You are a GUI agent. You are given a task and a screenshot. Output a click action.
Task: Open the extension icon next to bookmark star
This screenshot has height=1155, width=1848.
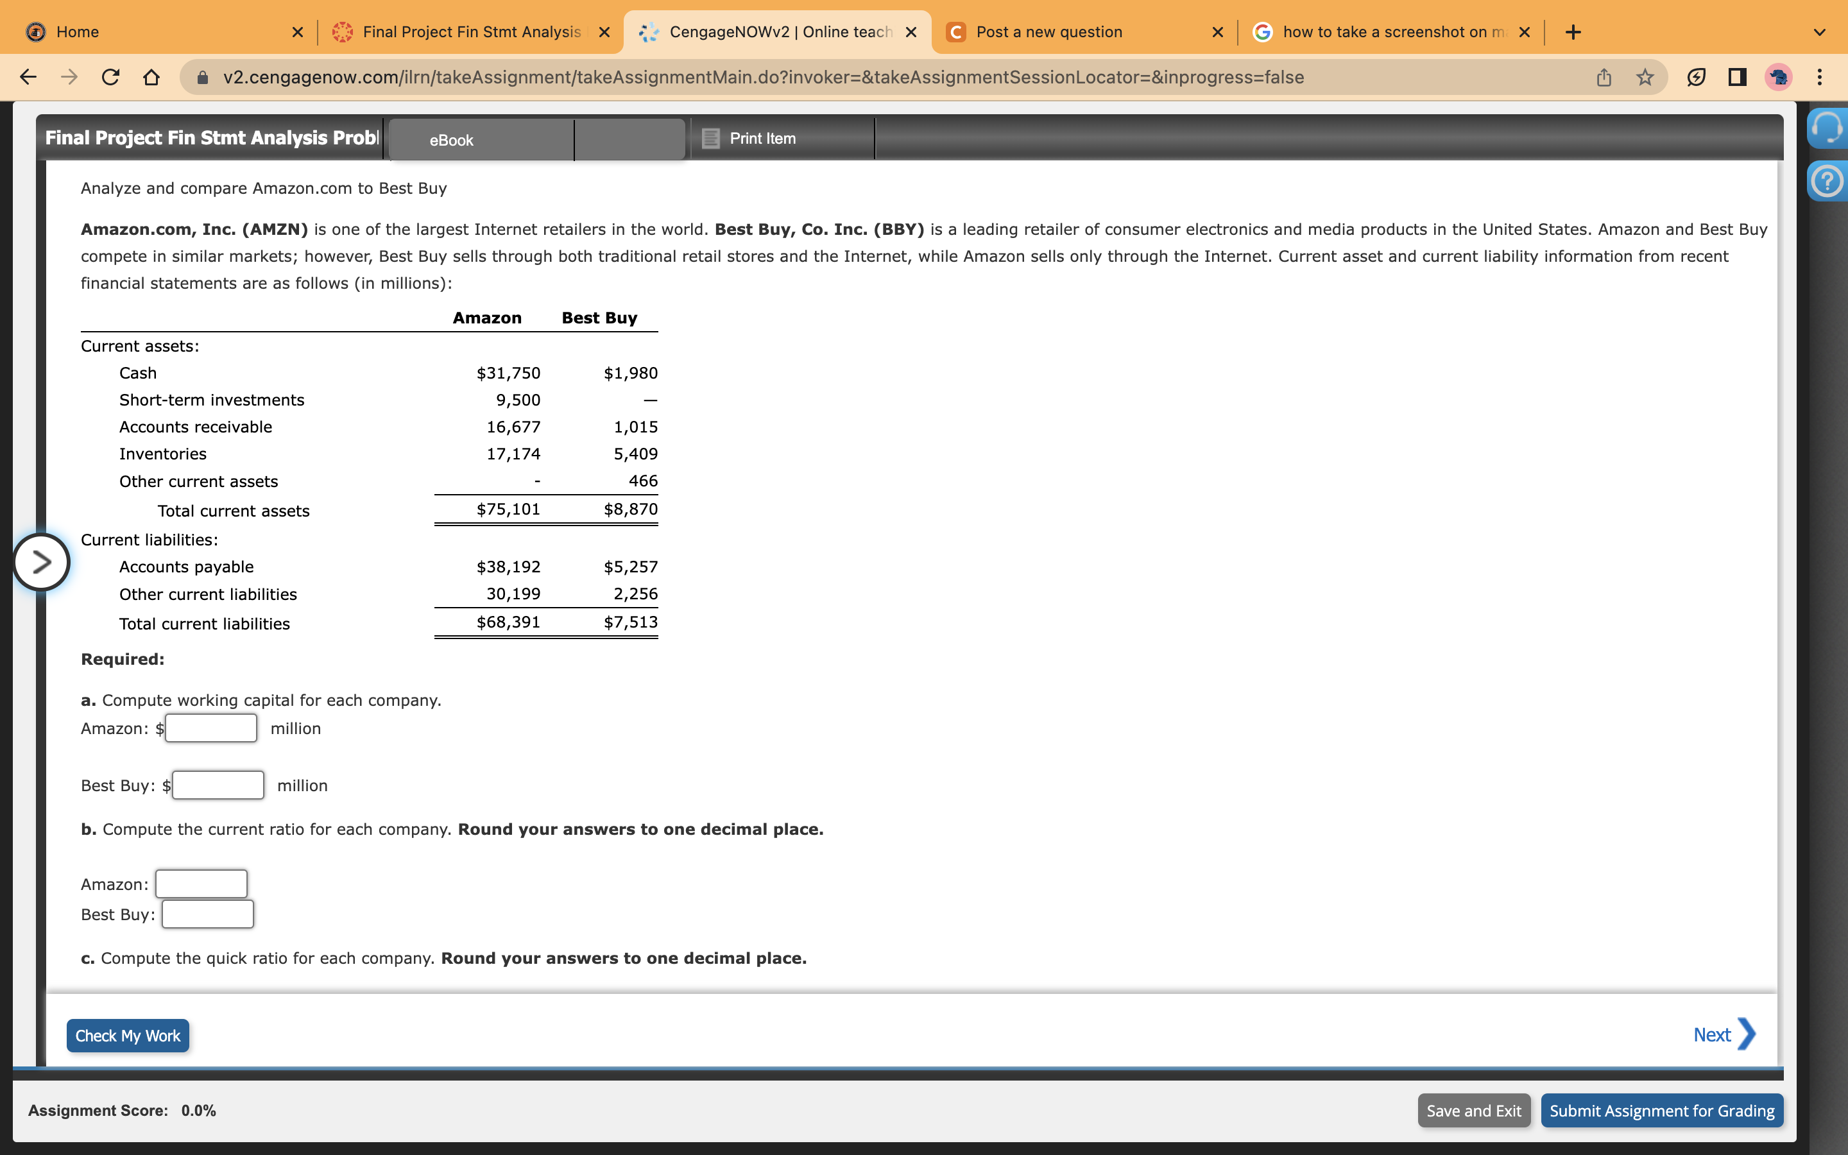click(x=1696, y=77)
